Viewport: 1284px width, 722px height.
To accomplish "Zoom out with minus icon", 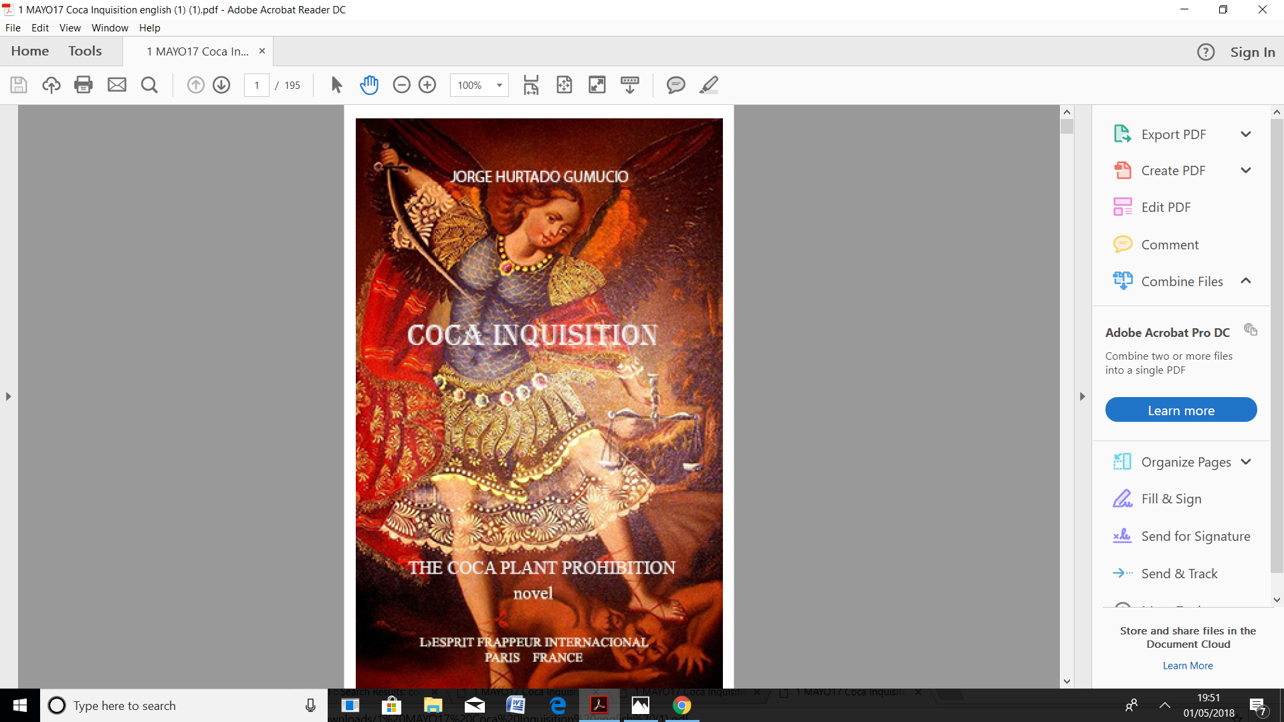I will coord(401,85).
